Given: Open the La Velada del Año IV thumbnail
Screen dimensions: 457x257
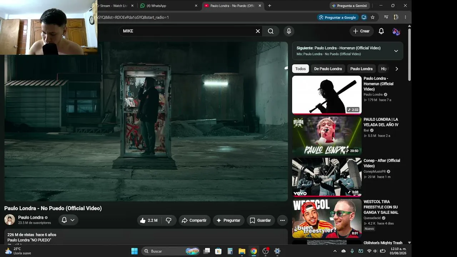Looking at the screenshot, I should (327, 136).
